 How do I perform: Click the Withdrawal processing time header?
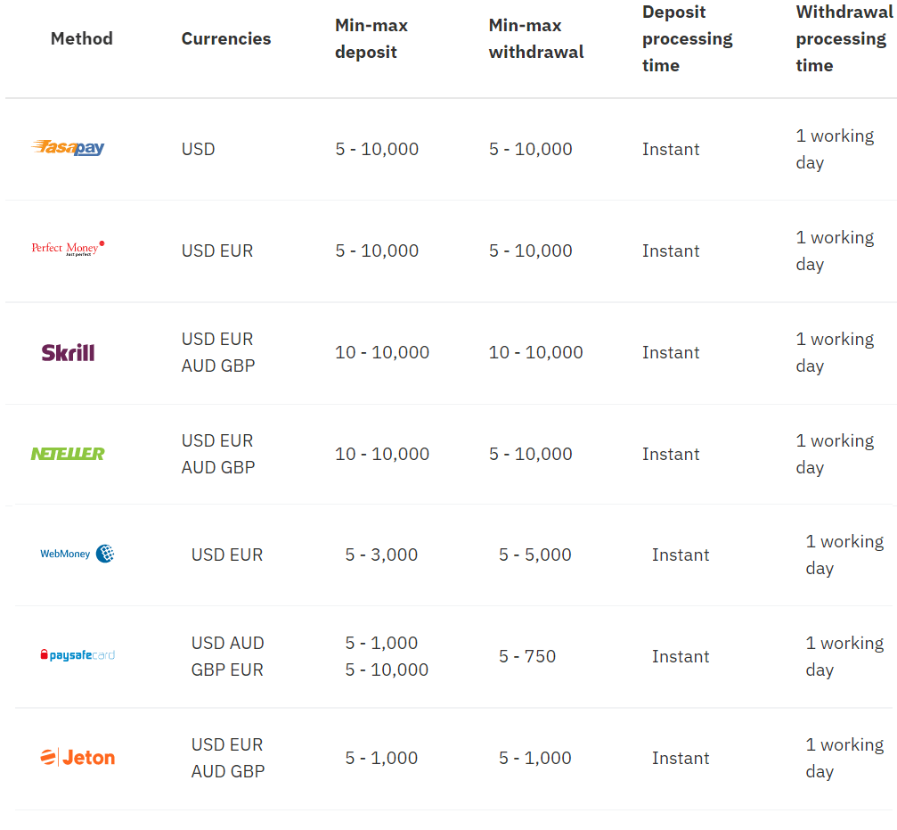[843, 38]
